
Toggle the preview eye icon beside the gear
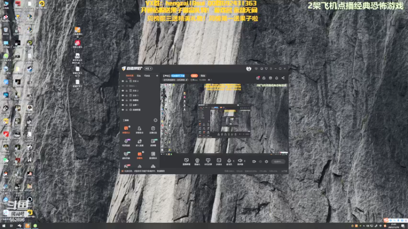coord(260,161)
